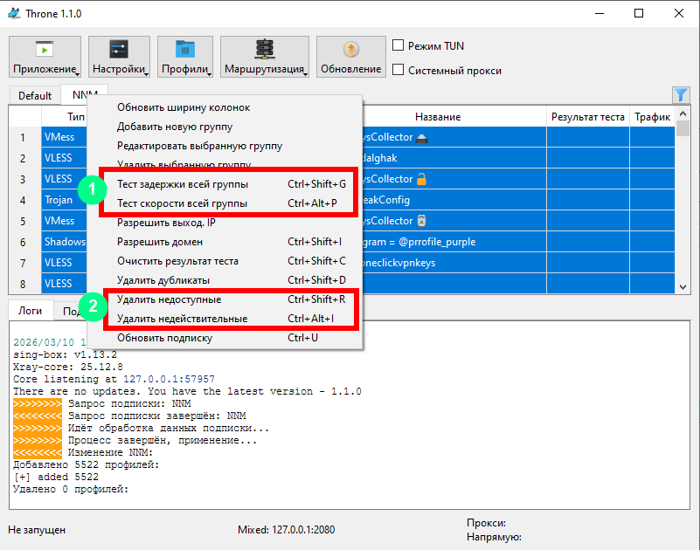Select Удалить дубликаты menu item
This screenshot has width=700, height=550.
[163, 280]
